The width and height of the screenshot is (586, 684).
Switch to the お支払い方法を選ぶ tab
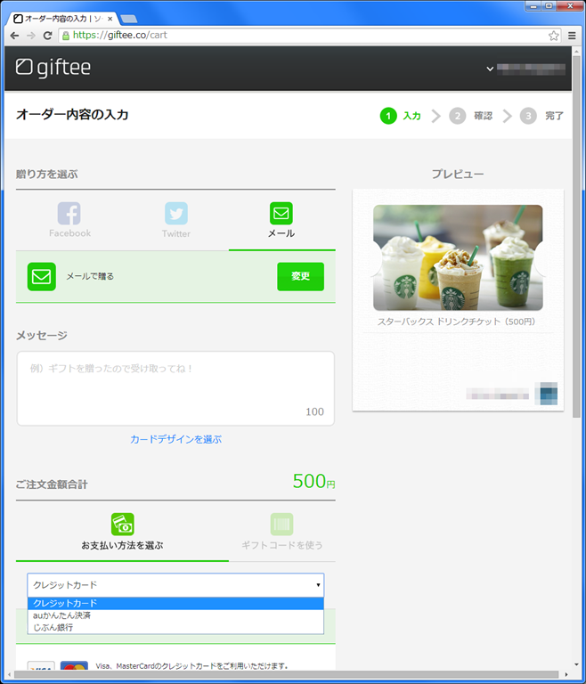pos(122,536)
